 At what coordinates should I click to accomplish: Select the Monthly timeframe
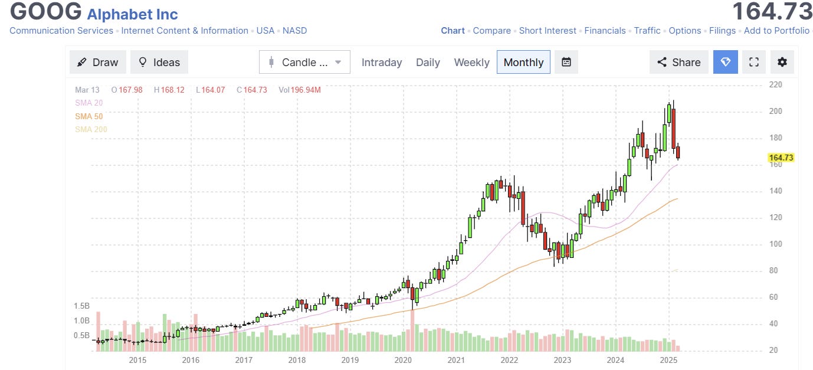coord(523,62)
